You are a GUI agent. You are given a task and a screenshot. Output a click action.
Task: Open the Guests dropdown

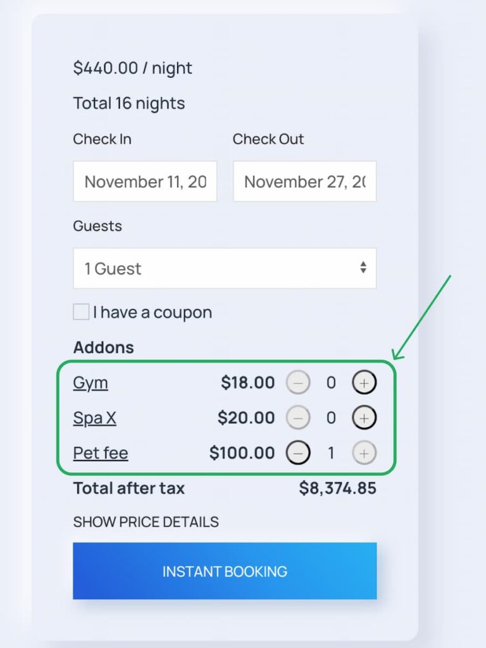click(225, 268)
